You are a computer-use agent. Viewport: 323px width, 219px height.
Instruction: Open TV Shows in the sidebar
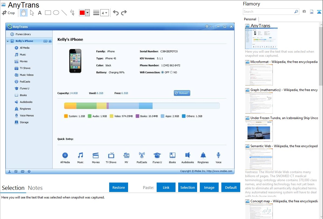point(23,68)
